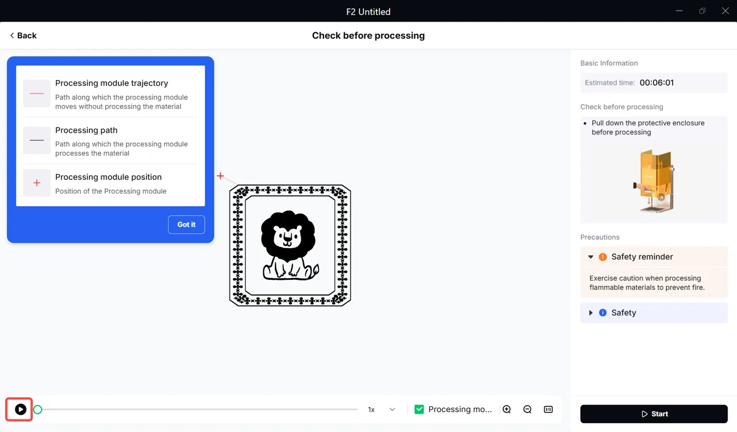This screenshot has height=432, width=737.
Task: Fit the preview to the screen
Action: pos(548,409)
